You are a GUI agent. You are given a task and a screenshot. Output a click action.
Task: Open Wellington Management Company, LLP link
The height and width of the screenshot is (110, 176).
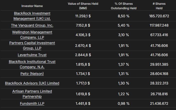click(32, 35)
